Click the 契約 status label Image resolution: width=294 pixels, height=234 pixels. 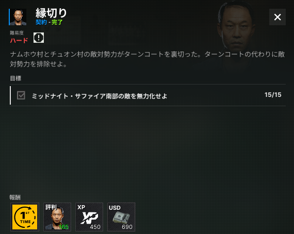(x=41, y=22)
